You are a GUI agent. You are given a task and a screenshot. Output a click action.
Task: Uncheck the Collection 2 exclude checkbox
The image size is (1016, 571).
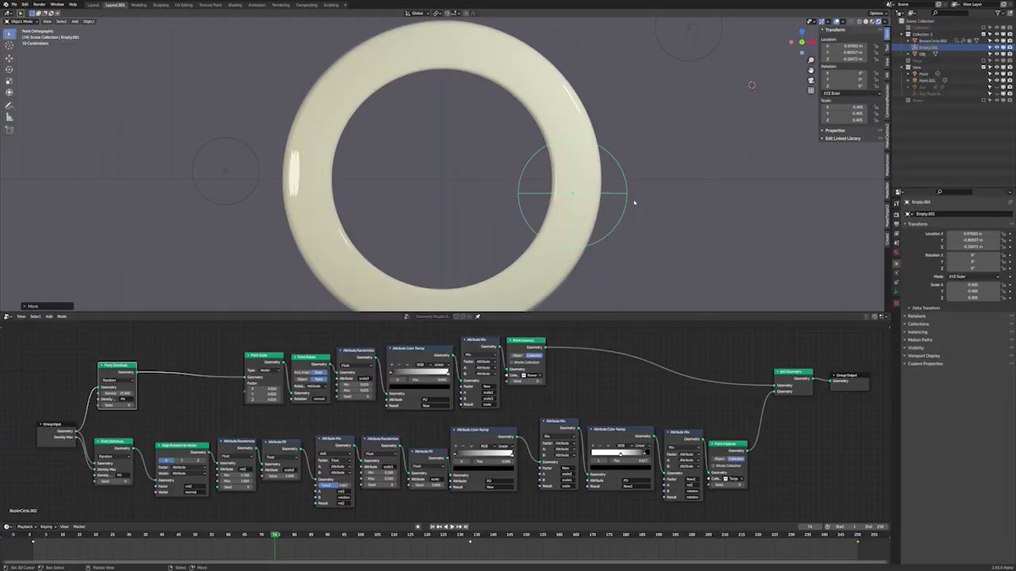(984, 34)
